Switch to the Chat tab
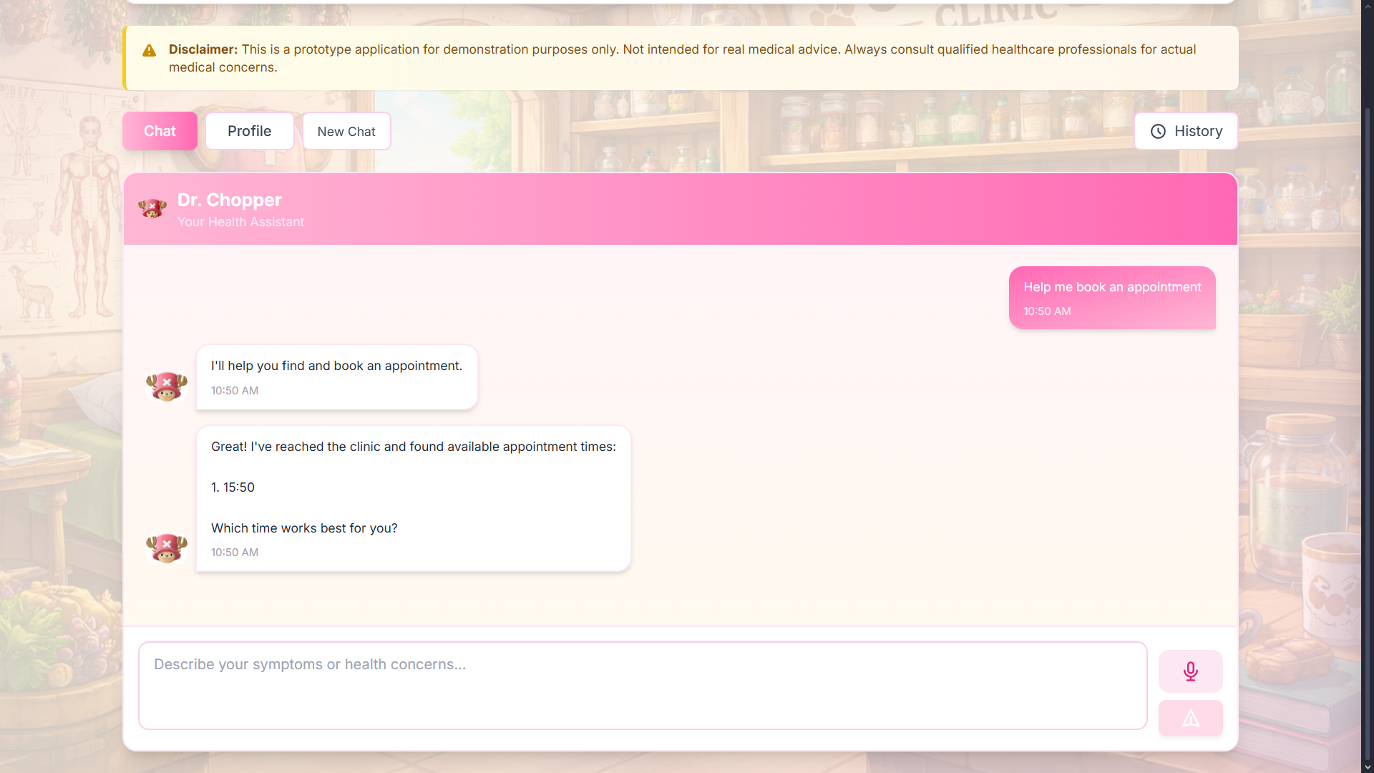The image size is (1374, 773). [x=160, y=131]
